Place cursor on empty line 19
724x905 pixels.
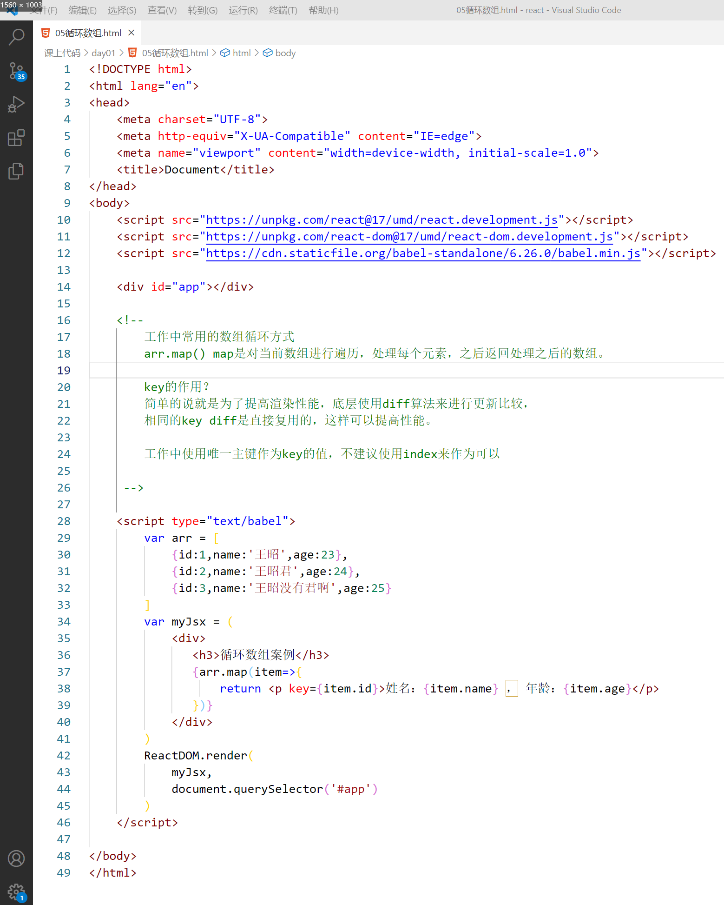[406, 371]
